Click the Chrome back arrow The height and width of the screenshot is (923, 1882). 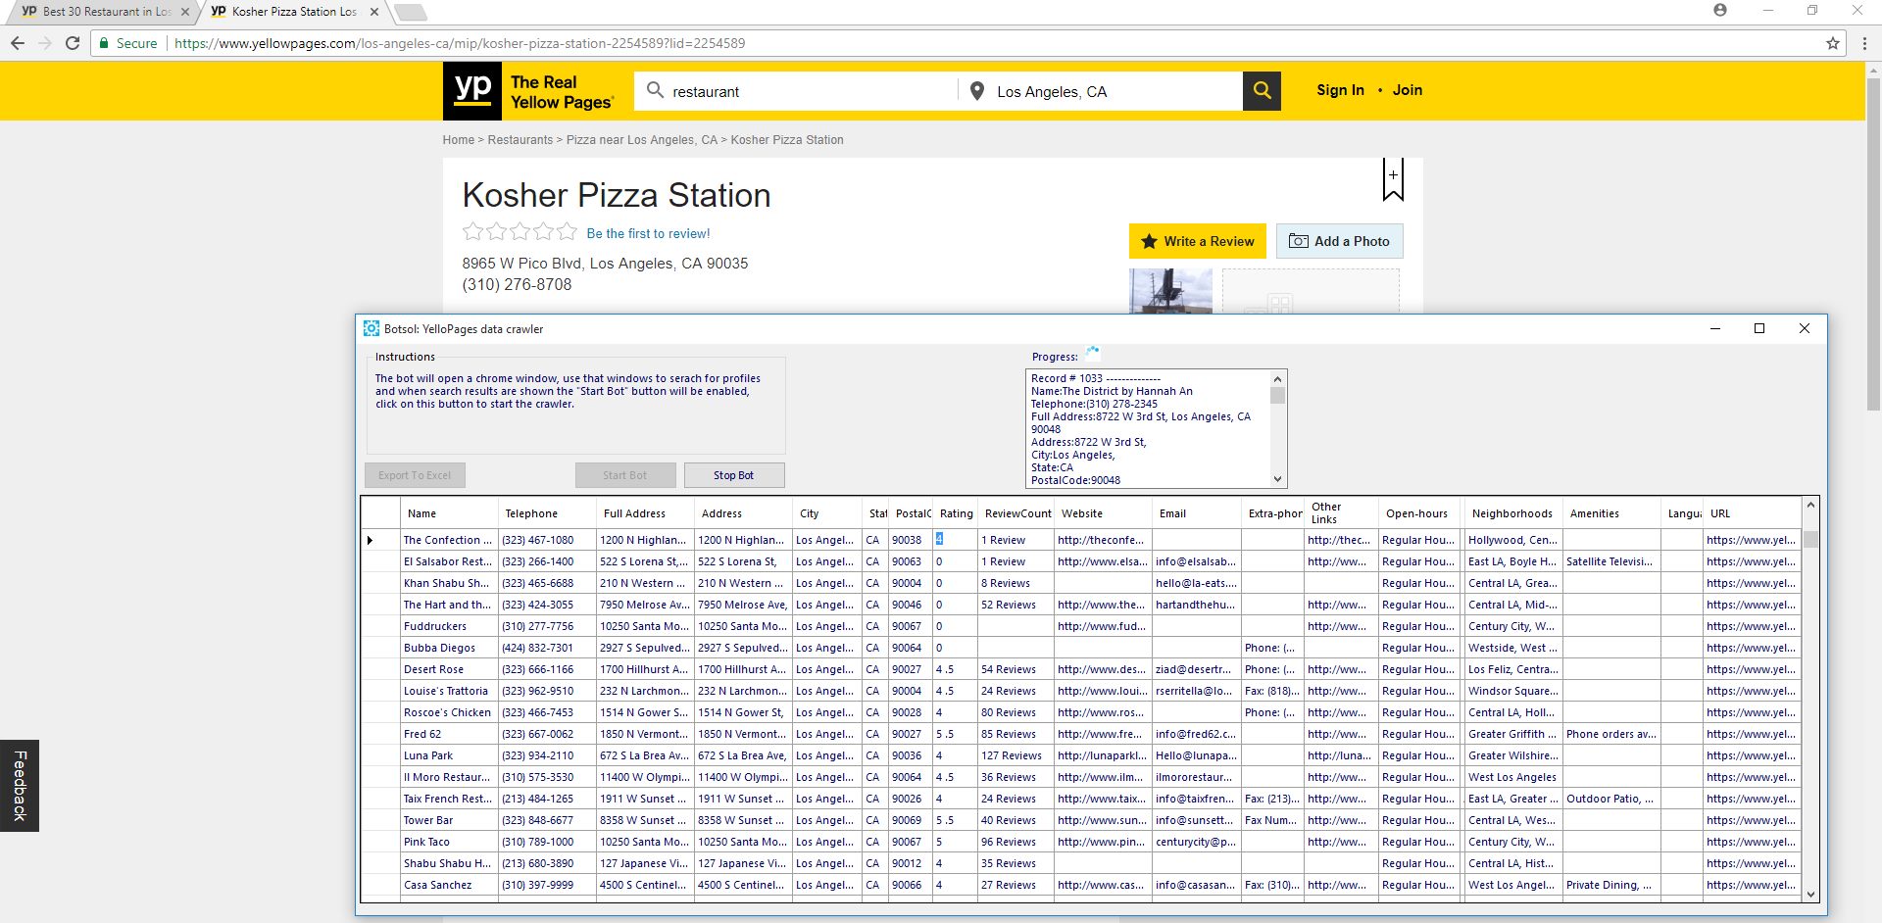[x=18, y=43]
